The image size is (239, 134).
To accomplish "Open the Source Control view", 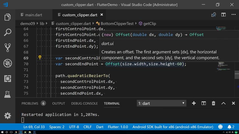I will 7,48.
